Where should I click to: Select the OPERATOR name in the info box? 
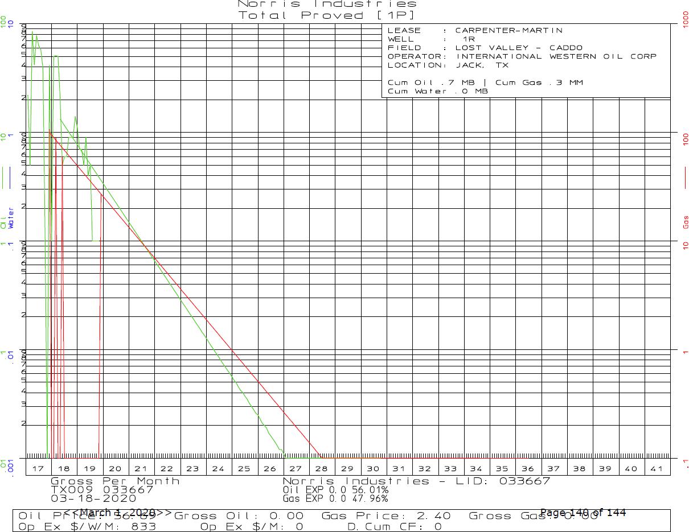pyautogui.click(x=556, y=56)
